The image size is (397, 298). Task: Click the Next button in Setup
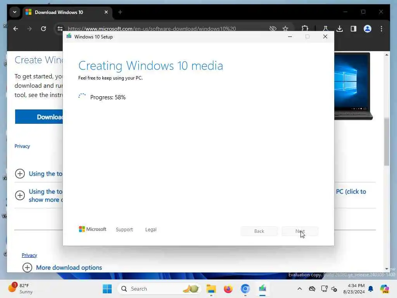(300, 231)
